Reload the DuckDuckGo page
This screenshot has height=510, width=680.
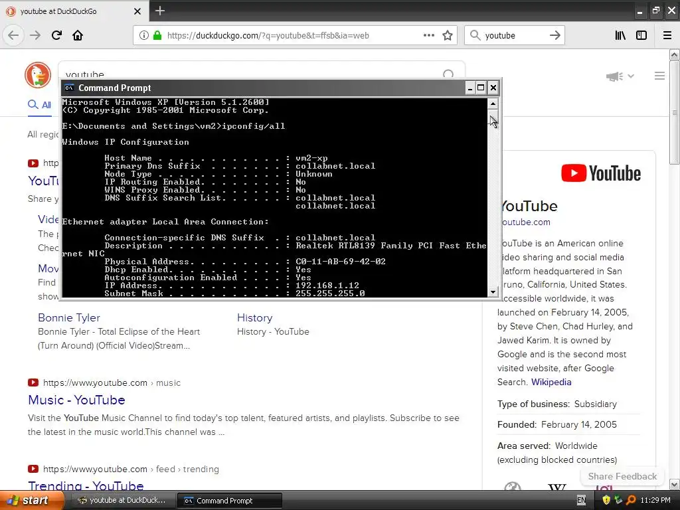(x=56, y=35)
